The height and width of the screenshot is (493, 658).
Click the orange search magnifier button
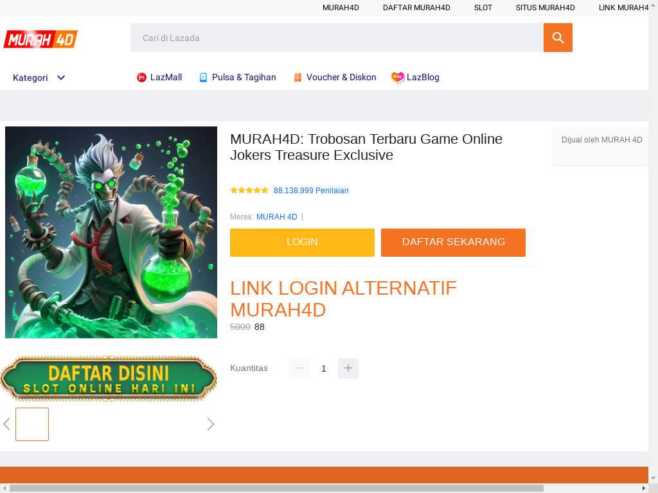tap(558, 38)
